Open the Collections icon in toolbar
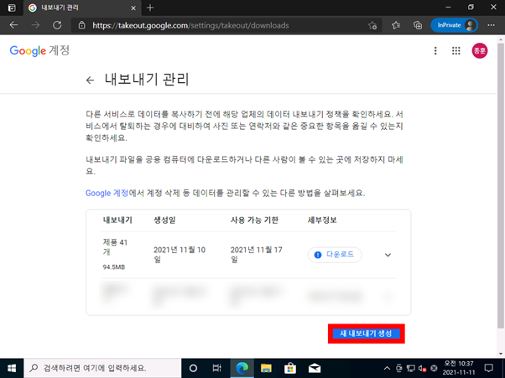This screenshot has height=378, width=505. 418,25
